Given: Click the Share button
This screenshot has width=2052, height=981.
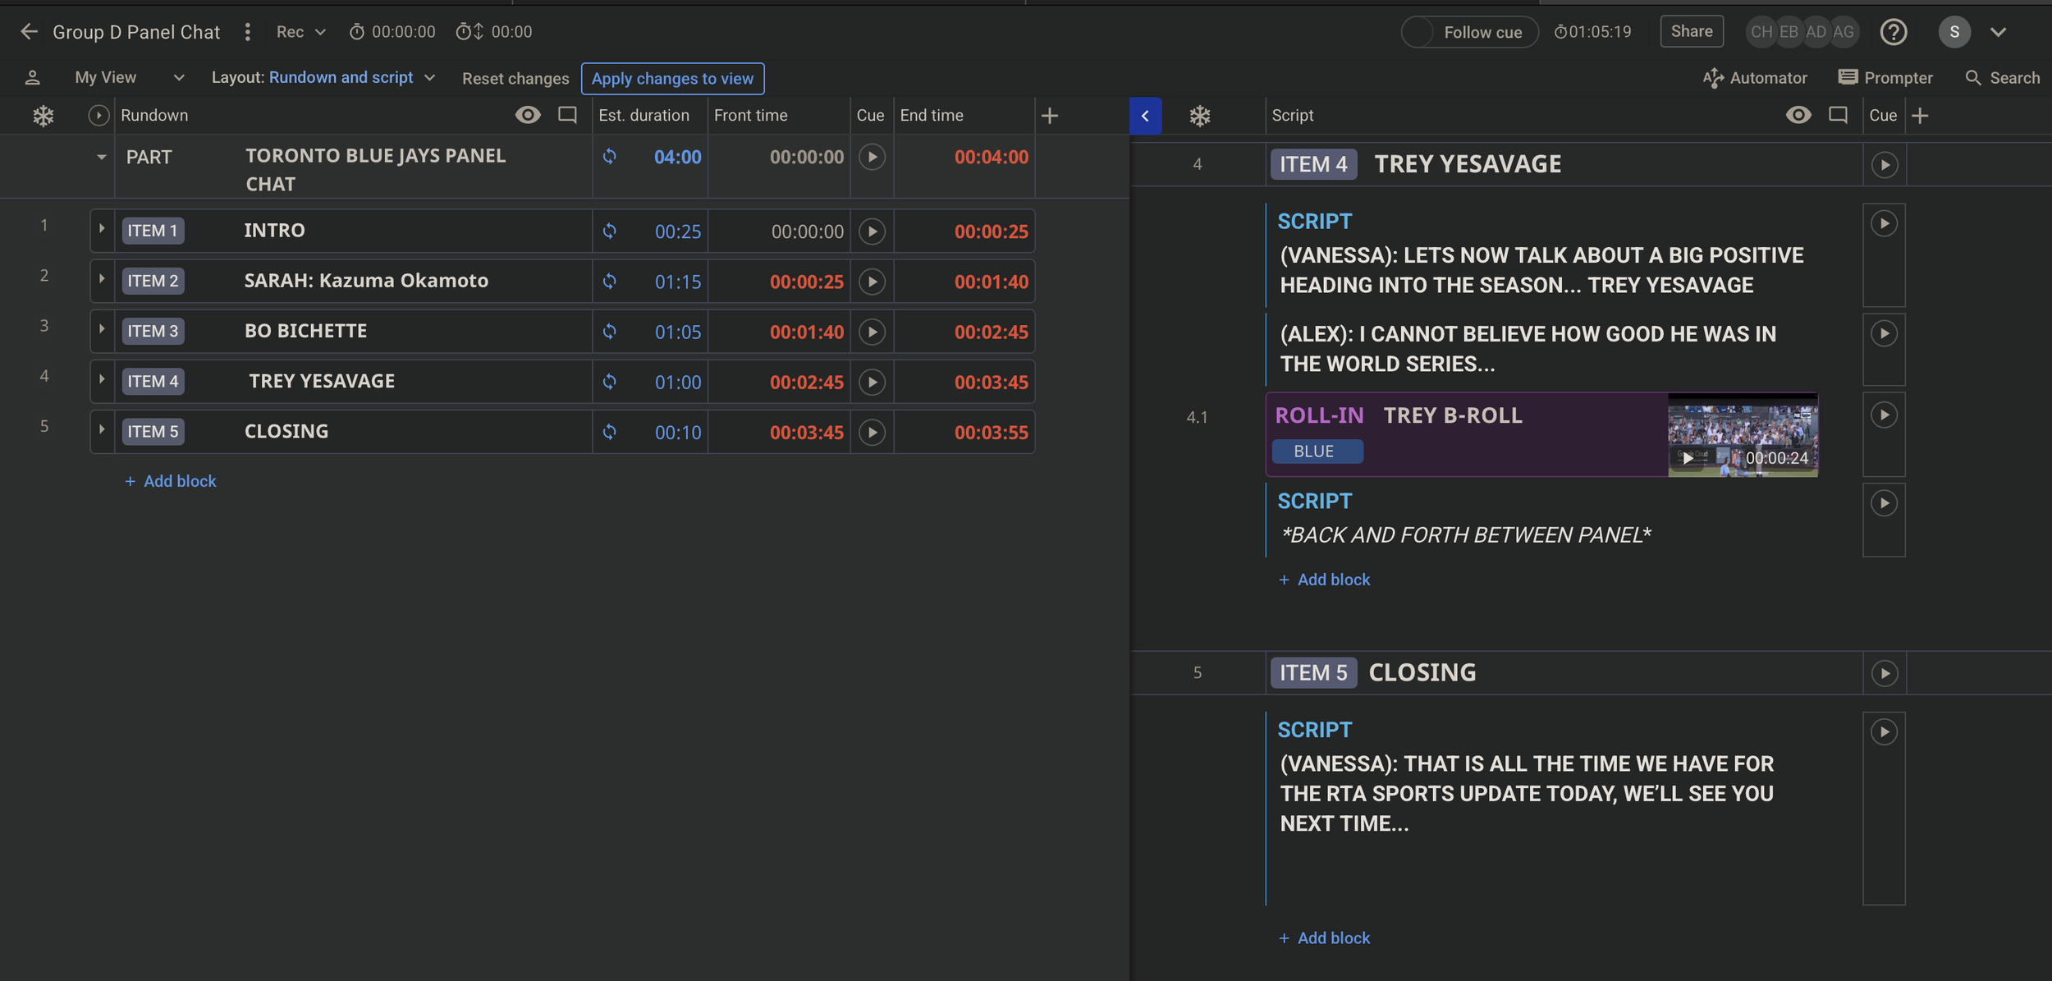Looking at the screenshot, I should 1691,32.
